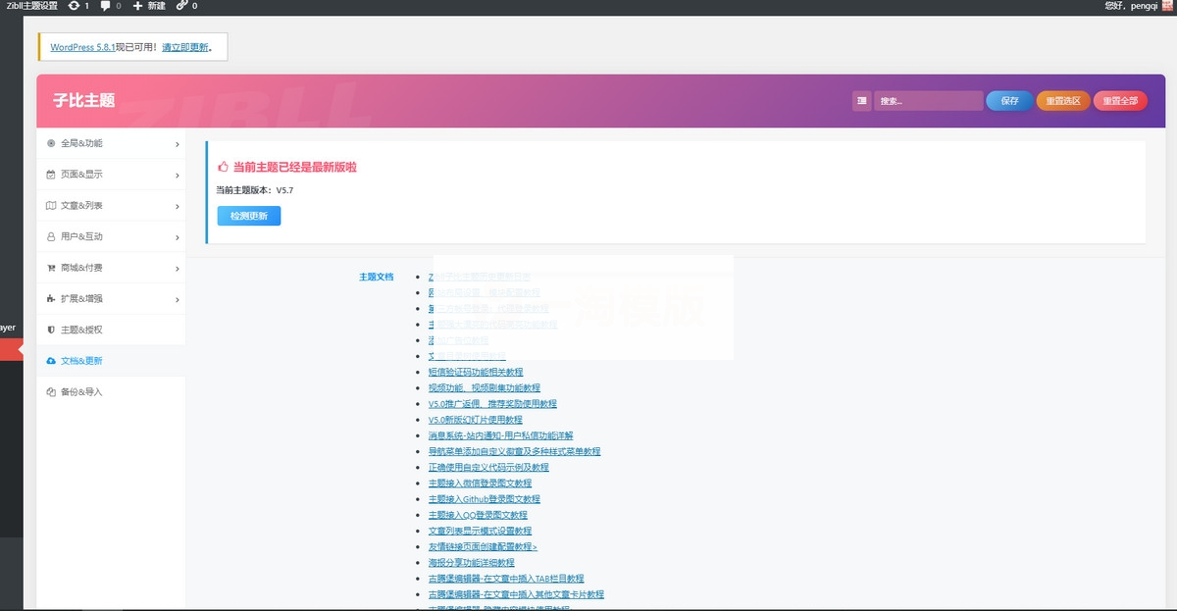Open the 用户&互动 user icon
The image size is (1177, 611).
coord(50,236)
